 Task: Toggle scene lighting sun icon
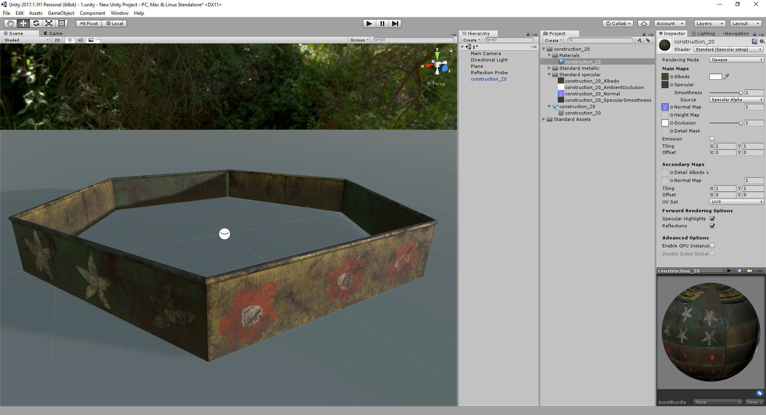tap(70, 40)
